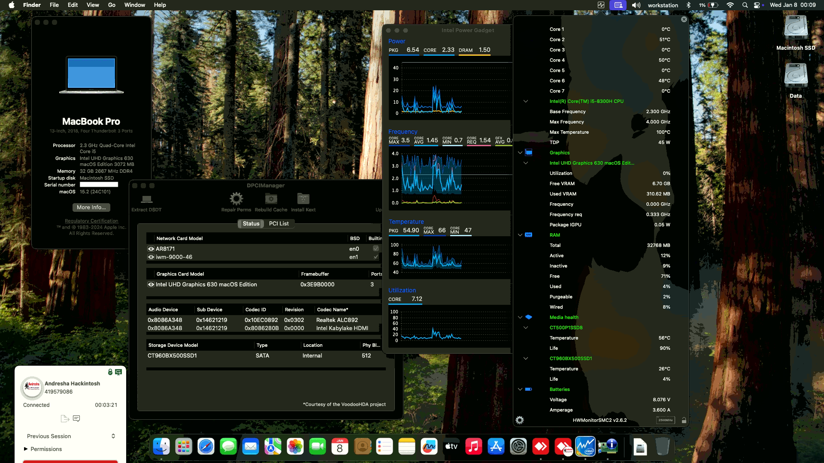This screenshot has width=824, height=463.
Task: Switch to PCI List tab in DPCIManager
Action: [x=279, y=223]
